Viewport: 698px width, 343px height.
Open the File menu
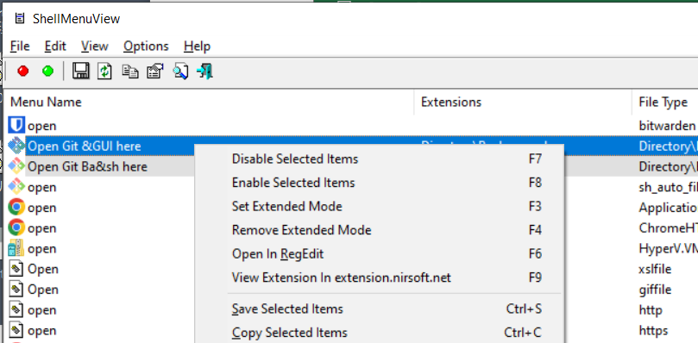[20, 47]
